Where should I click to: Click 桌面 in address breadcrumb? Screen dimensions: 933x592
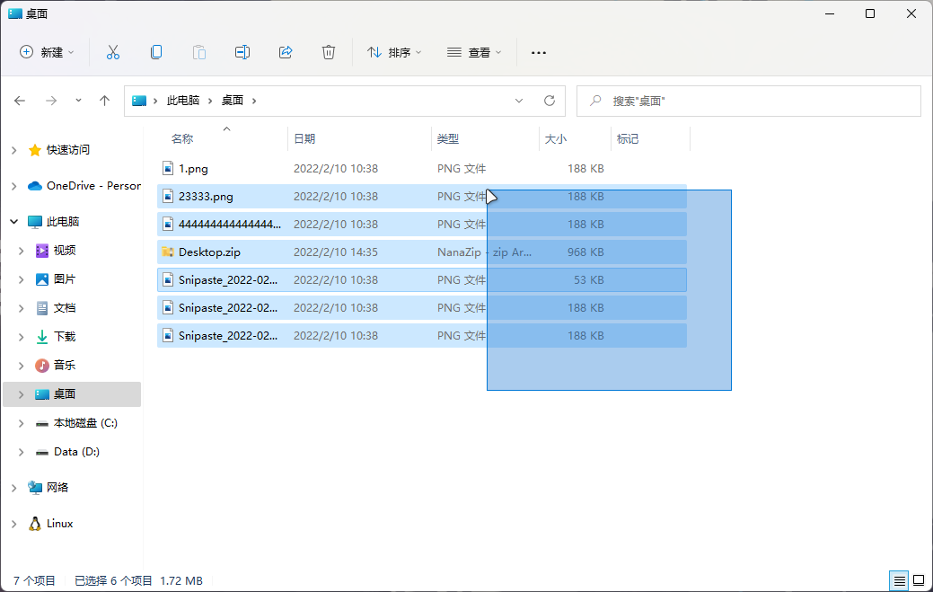tap(233, 101)
